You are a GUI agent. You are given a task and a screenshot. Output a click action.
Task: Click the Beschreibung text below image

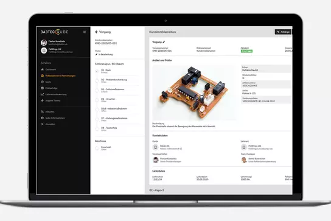pyautogui.click(x=184, y=127)
